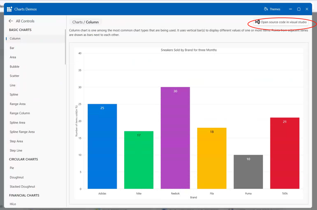Click the BASIC CHARTS section header
Viewport: 317px width, 210px height.
point(20,30)
